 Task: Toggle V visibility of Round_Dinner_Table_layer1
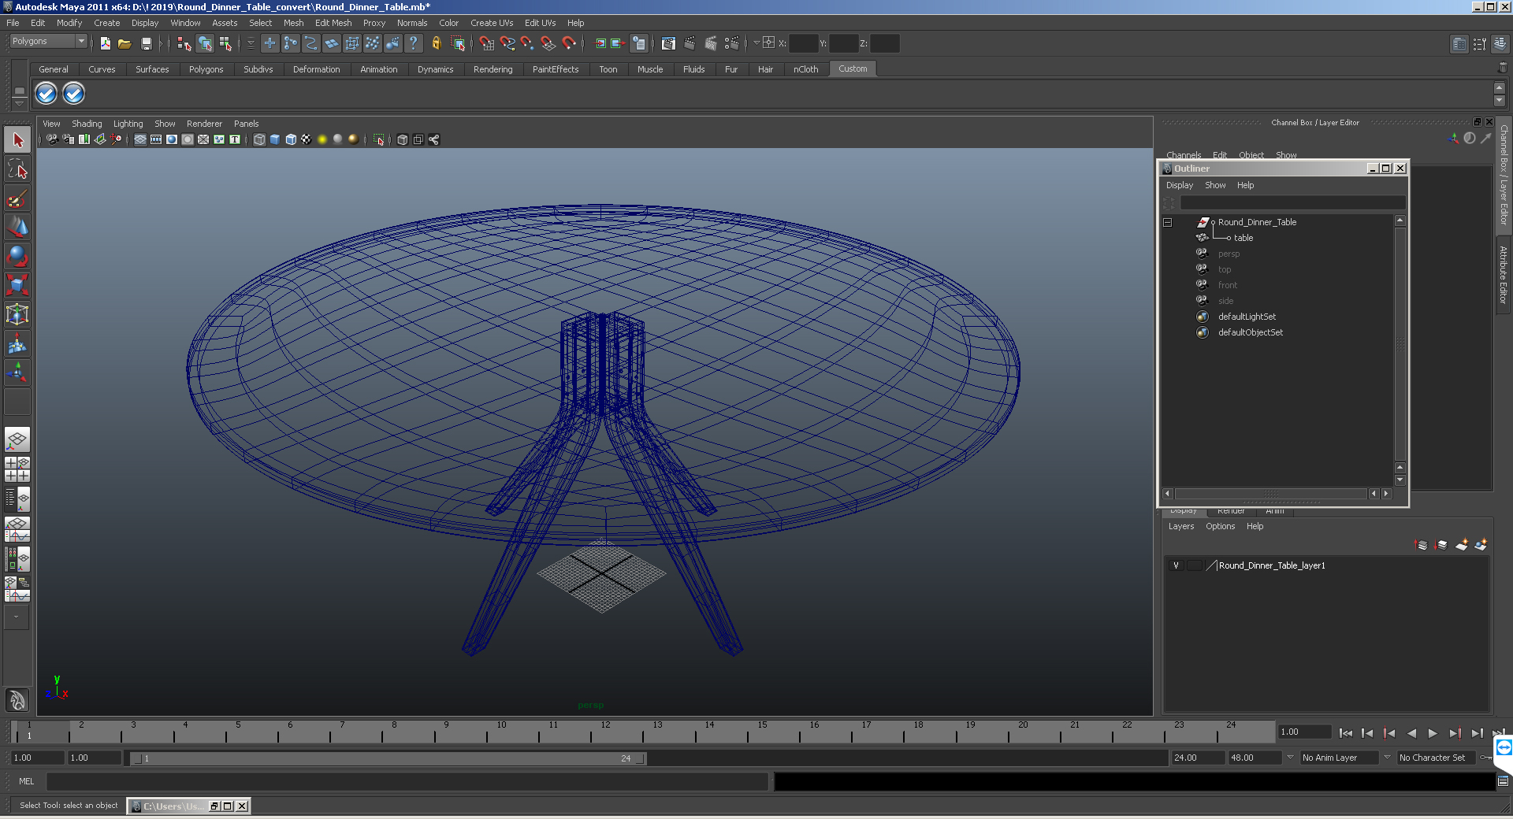pos(1177,565)
